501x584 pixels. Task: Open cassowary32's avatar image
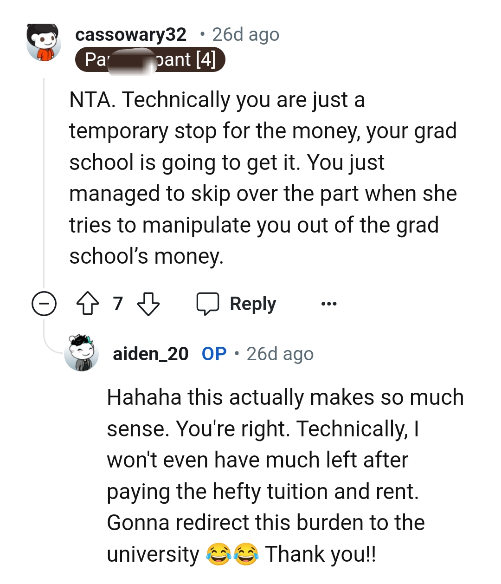pos(44,43)
